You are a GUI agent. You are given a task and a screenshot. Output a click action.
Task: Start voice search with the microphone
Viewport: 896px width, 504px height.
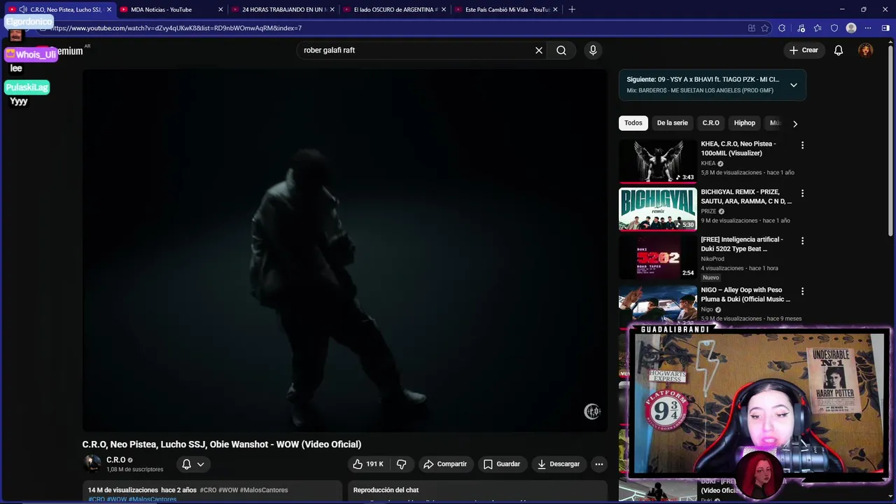click(x=593, y=50)
